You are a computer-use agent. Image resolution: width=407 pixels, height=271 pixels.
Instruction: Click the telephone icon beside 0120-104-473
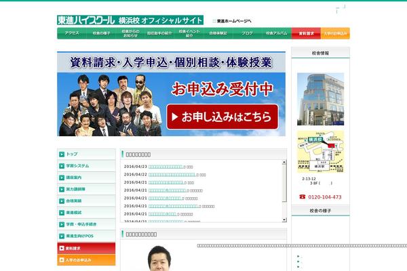(x=303, y=196)
